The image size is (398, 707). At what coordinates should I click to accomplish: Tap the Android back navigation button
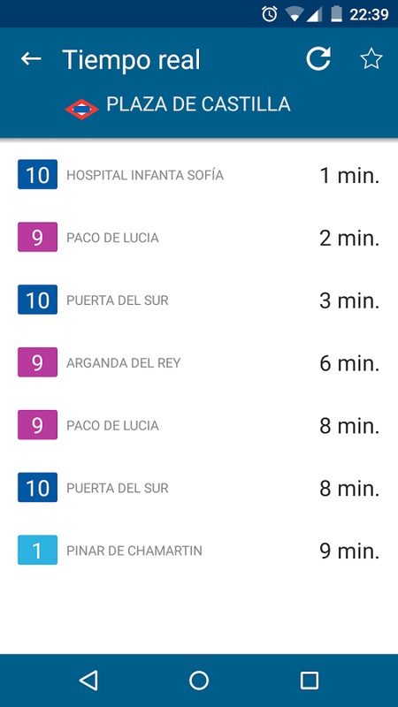(x=88, y=680)
